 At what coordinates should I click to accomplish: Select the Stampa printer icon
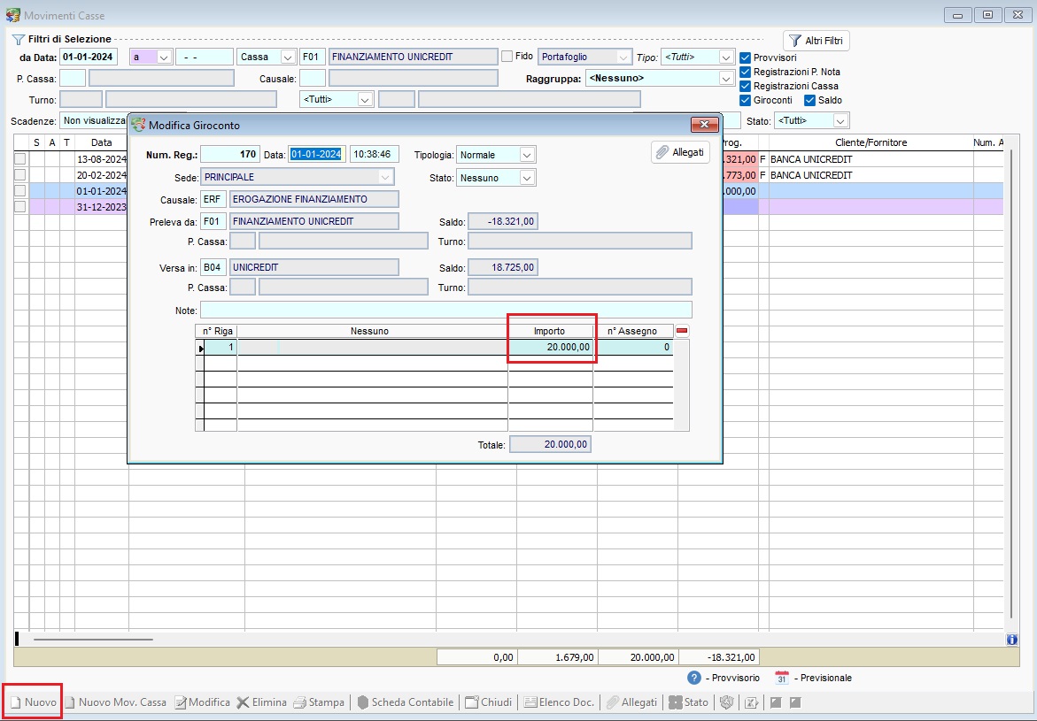point(301,702)
